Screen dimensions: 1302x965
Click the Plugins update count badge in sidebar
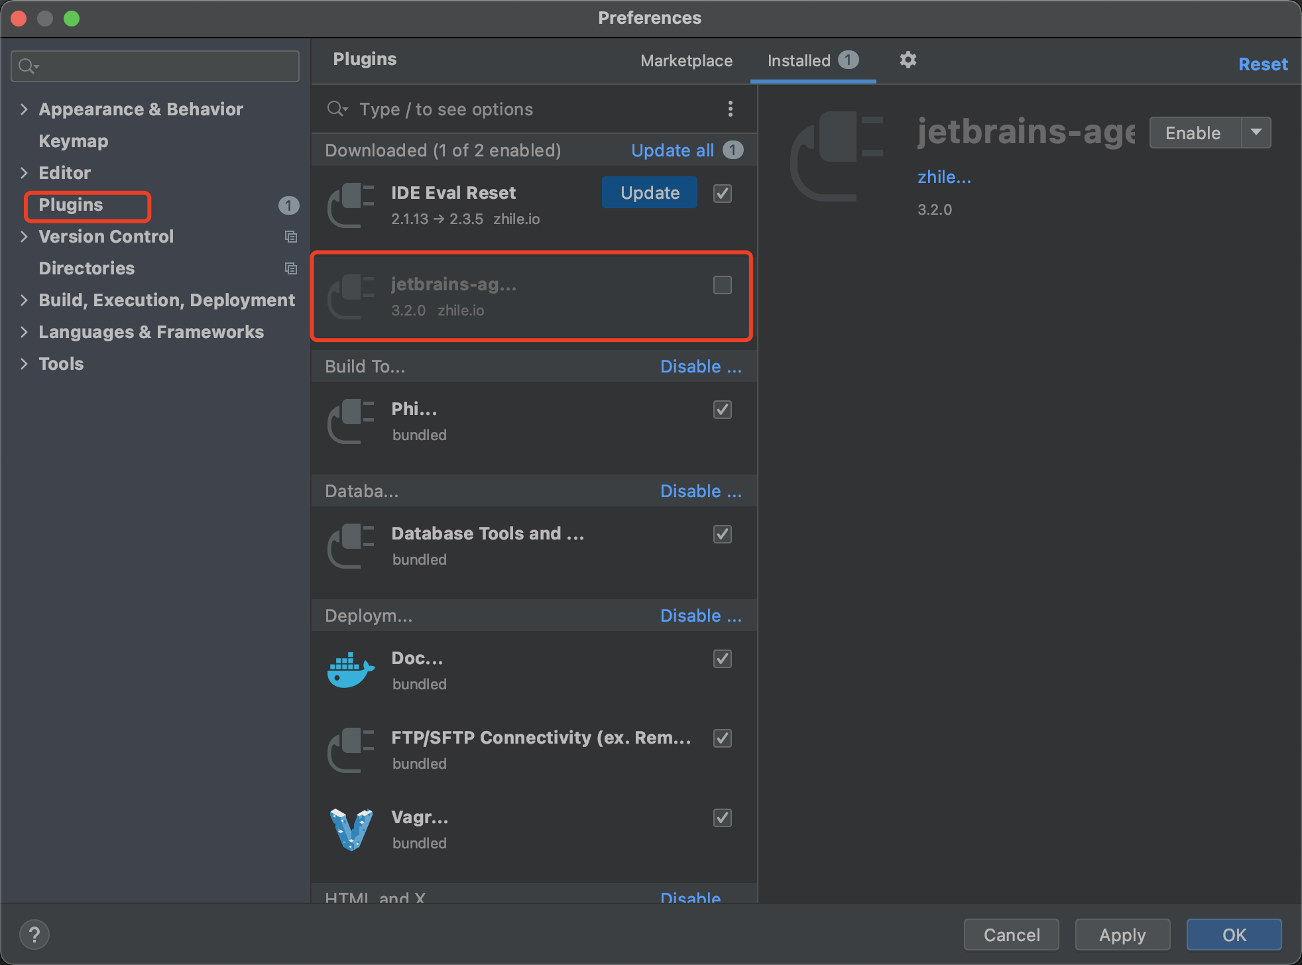[288, 205]
